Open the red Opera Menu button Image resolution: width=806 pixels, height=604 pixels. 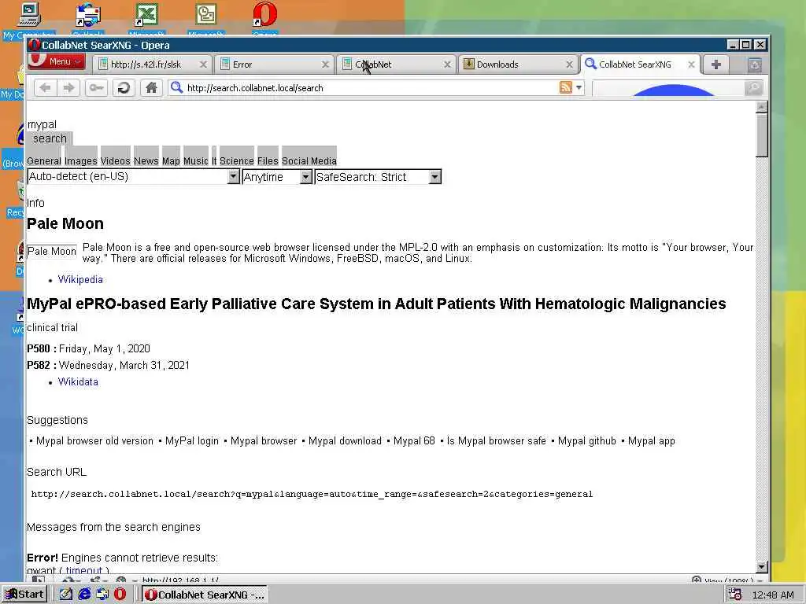56,61
